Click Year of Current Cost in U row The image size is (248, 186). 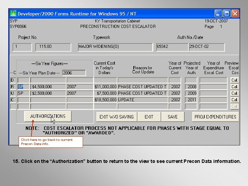(175, 93)
